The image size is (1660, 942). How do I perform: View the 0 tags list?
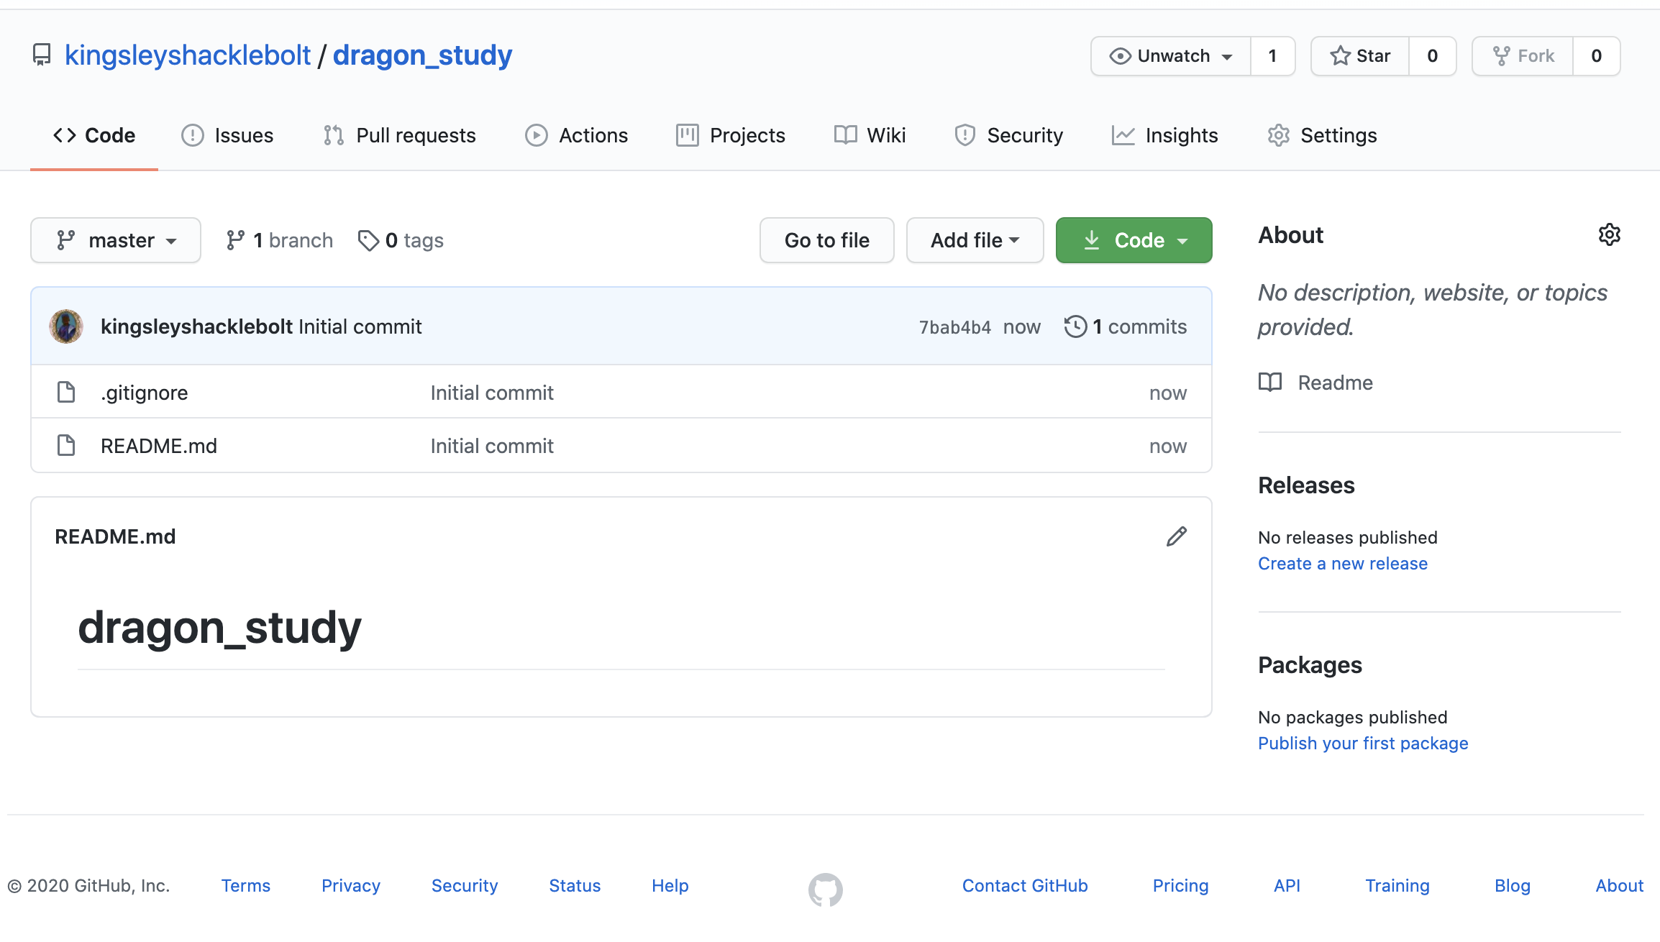pos(401,240)
